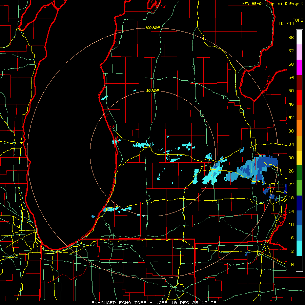The image size is (305, 305).
Task: Click the KGRR radar site identifier
Action: (x=162, y=303)
